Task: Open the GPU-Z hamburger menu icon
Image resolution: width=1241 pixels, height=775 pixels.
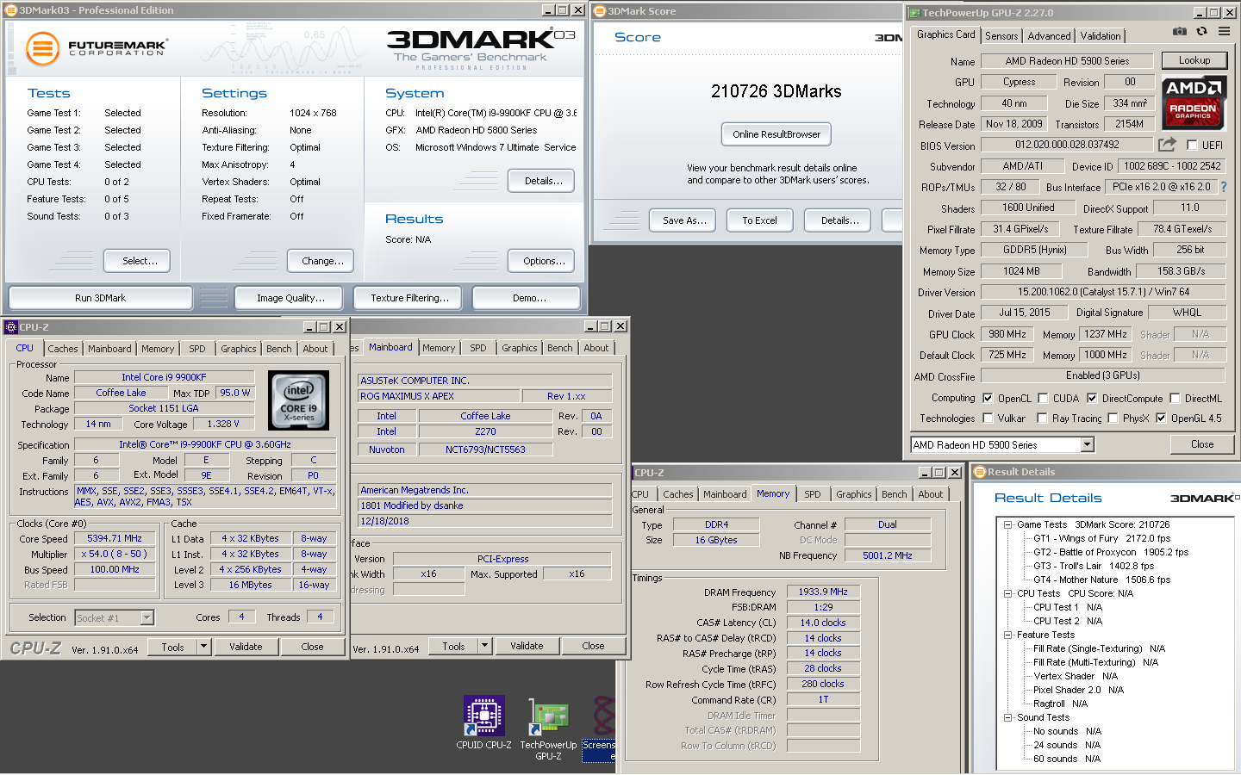Action: pos(1225,32)
